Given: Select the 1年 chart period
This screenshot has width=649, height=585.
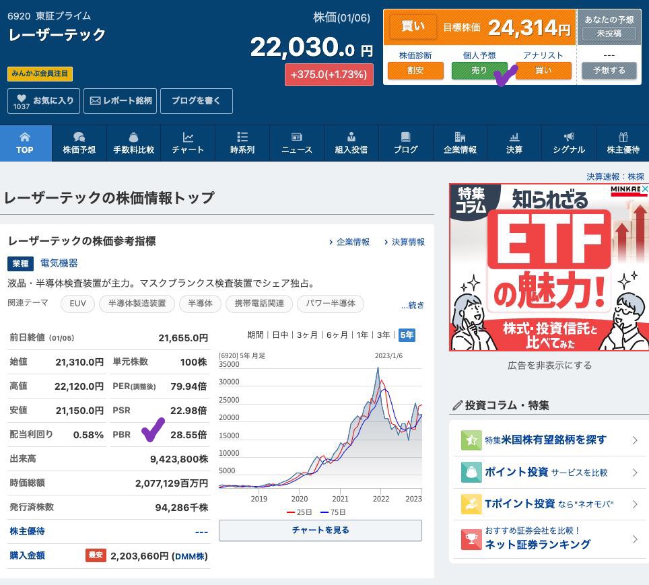Looking at the screenshot, I should [362, 335].
